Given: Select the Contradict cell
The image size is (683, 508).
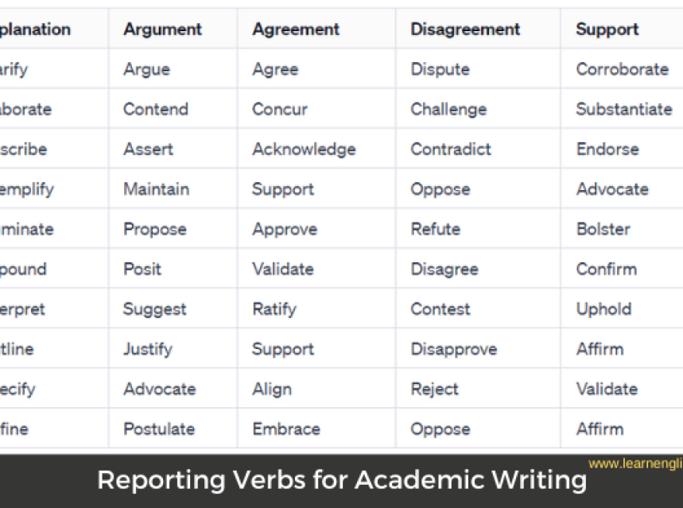Looking at the screenshot, I should [x=451, y=149].
